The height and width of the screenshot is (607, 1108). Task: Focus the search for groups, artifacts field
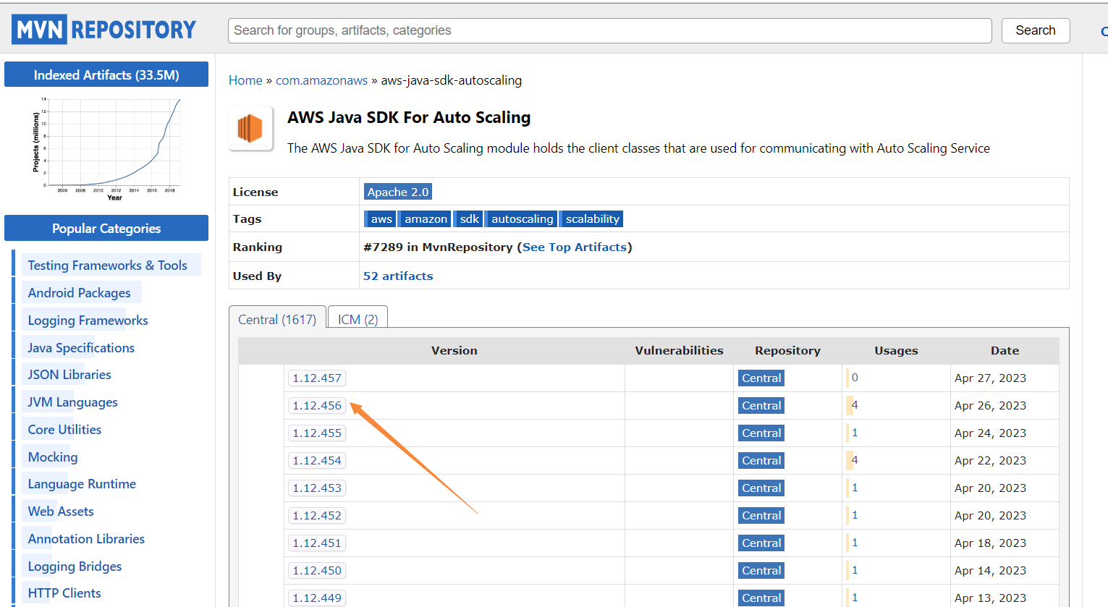point(610,30)
